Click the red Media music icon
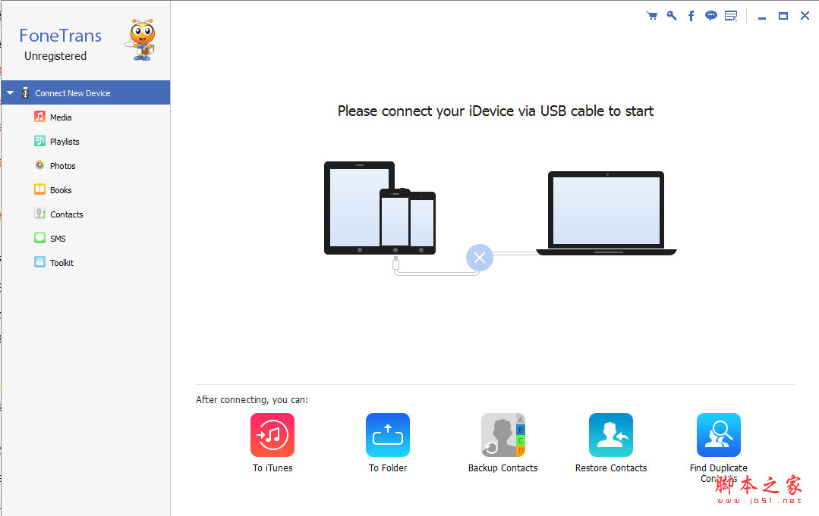Viewport: 819px width, 516px height. (x=39, y=117)
